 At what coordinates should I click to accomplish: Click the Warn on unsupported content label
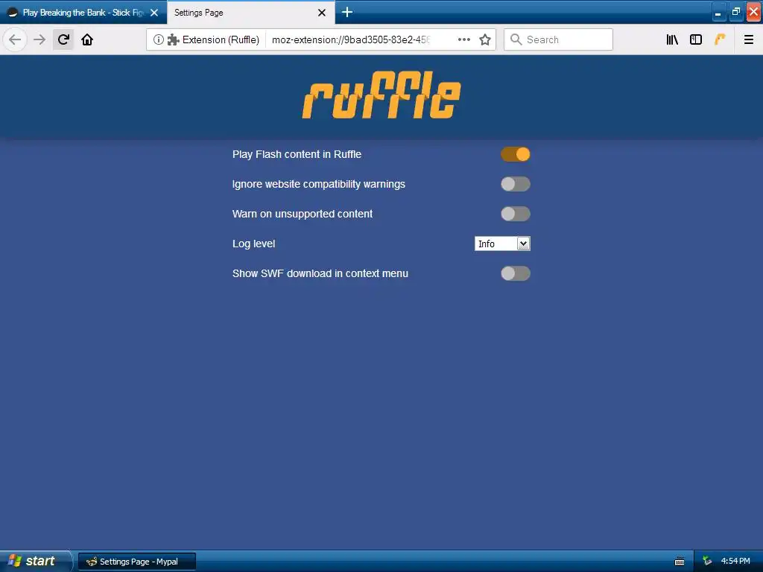(303, 214)
